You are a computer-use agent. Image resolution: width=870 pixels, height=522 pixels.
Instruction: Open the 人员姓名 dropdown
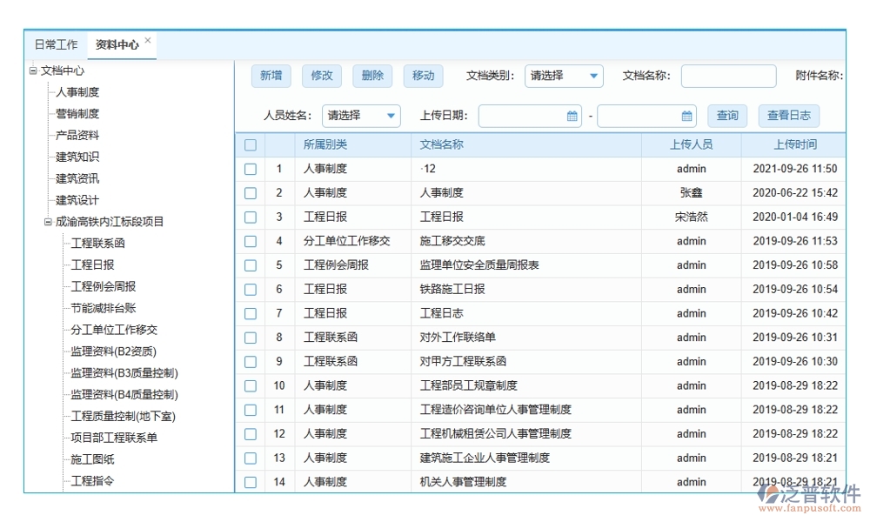[391, 115]
